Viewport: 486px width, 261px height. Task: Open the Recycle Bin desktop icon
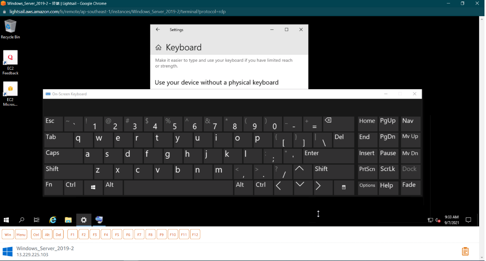(10, 30)
